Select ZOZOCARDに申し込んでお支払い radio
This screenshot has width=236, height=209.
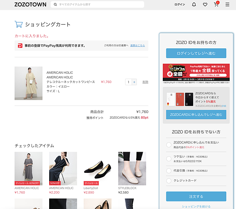[169, 145]
